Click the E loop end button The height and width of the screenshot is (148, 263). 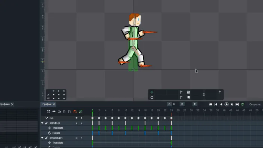[195, 104]
